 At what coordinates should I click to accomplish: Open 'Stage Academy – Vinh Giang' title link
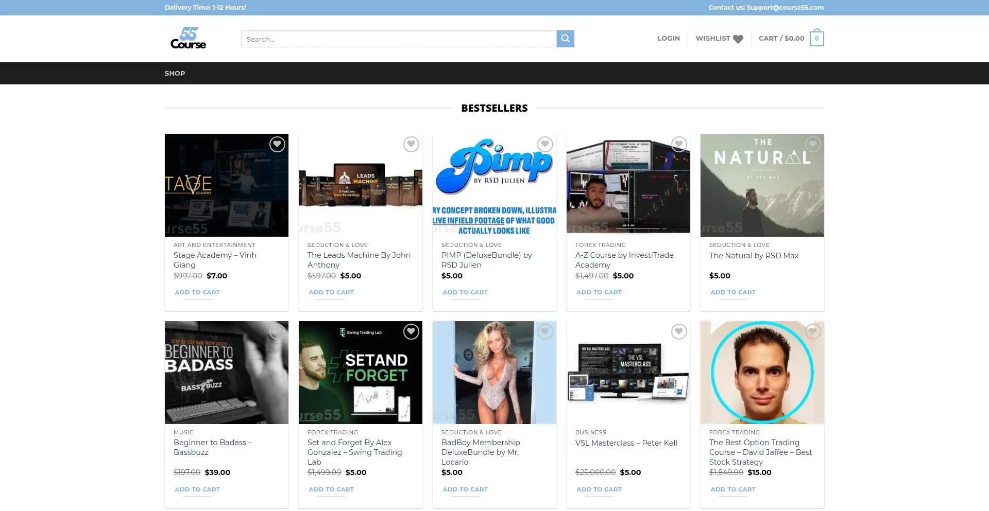(x=215, y=260)
